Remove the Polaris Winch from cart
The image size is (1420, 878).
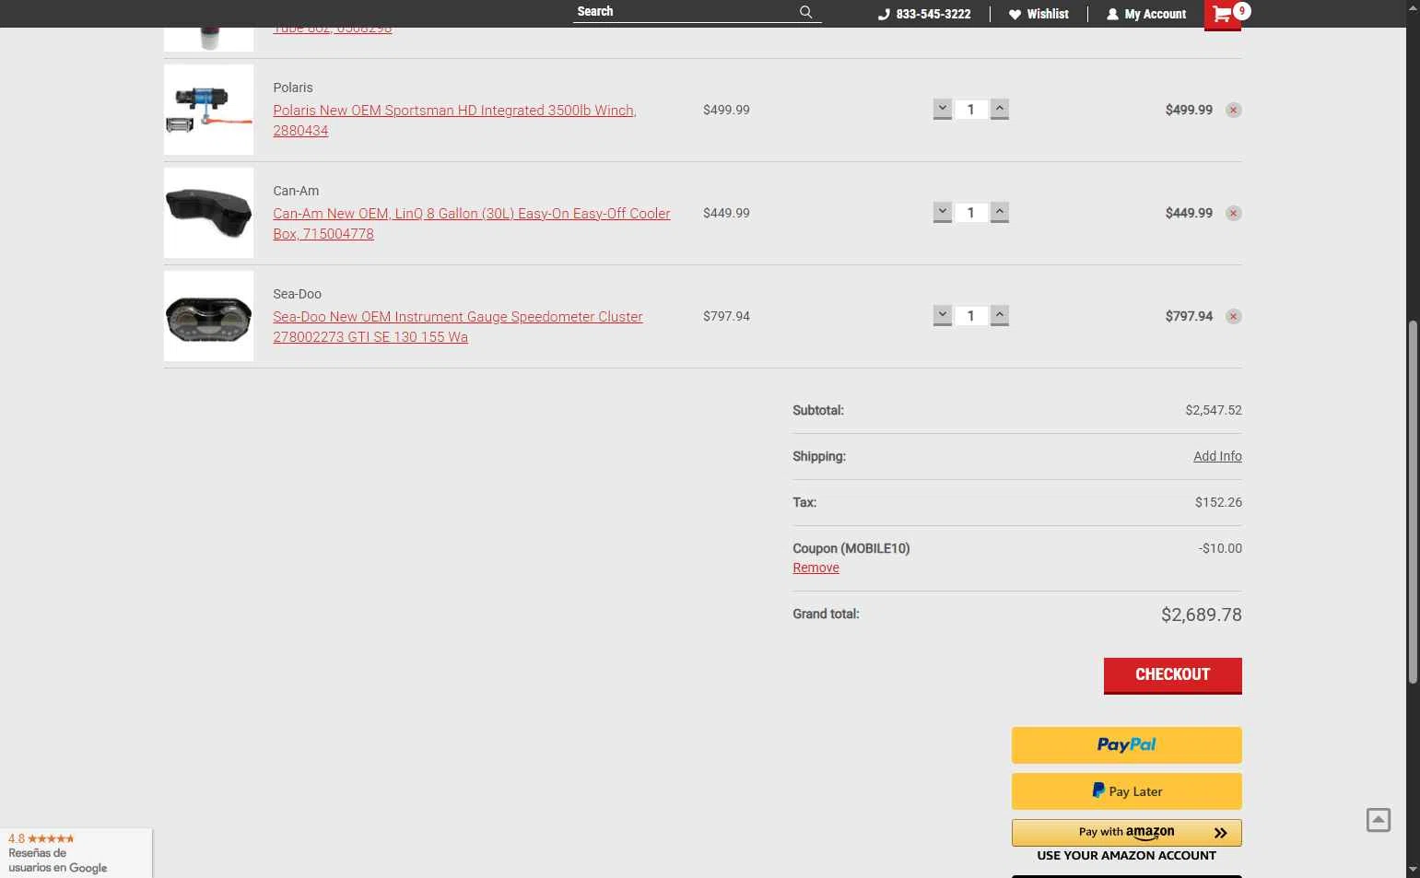pos(1233,110)
